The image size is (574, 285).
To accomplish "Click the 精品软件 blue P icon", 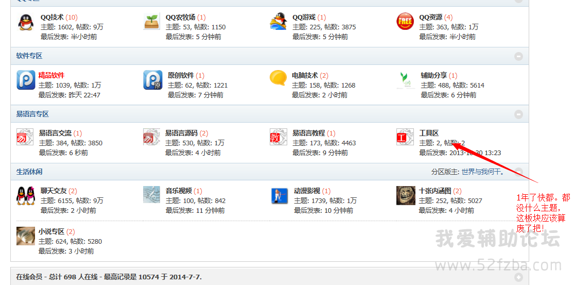I will 26,80.
